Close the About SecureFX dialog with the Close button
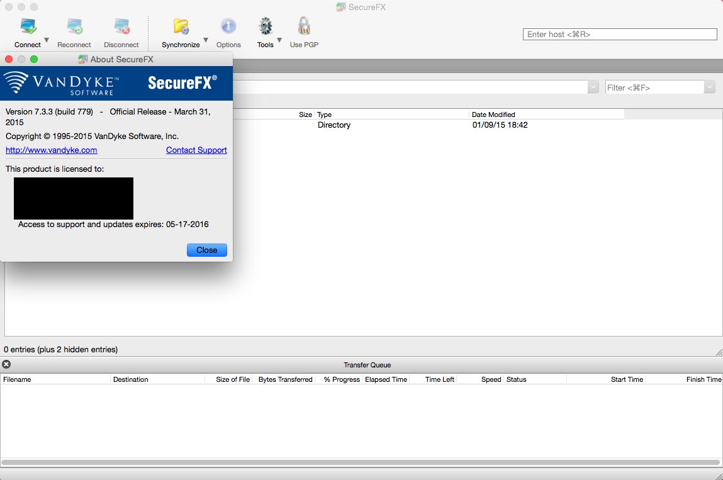This screenshot has height=480, width=723. point(206,250)
